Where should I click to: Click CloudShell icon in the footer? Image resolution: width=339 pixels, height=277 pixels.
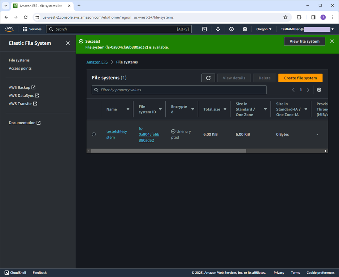(x=7, y=273)
